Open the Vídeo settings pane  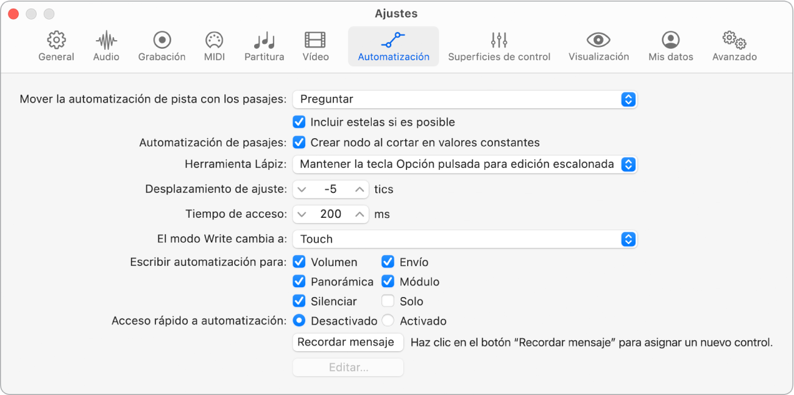point(315,46)
